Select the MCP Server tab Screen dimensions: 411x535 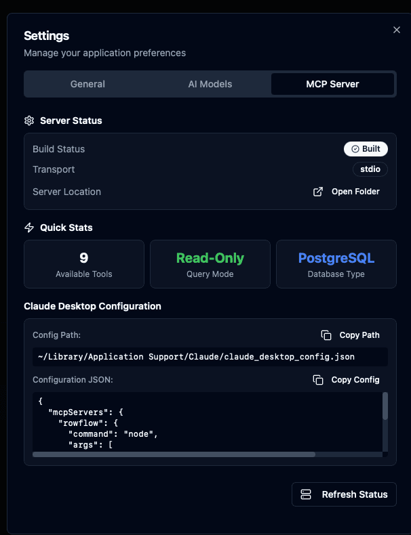pyautogui.click(x=332, y=84)
